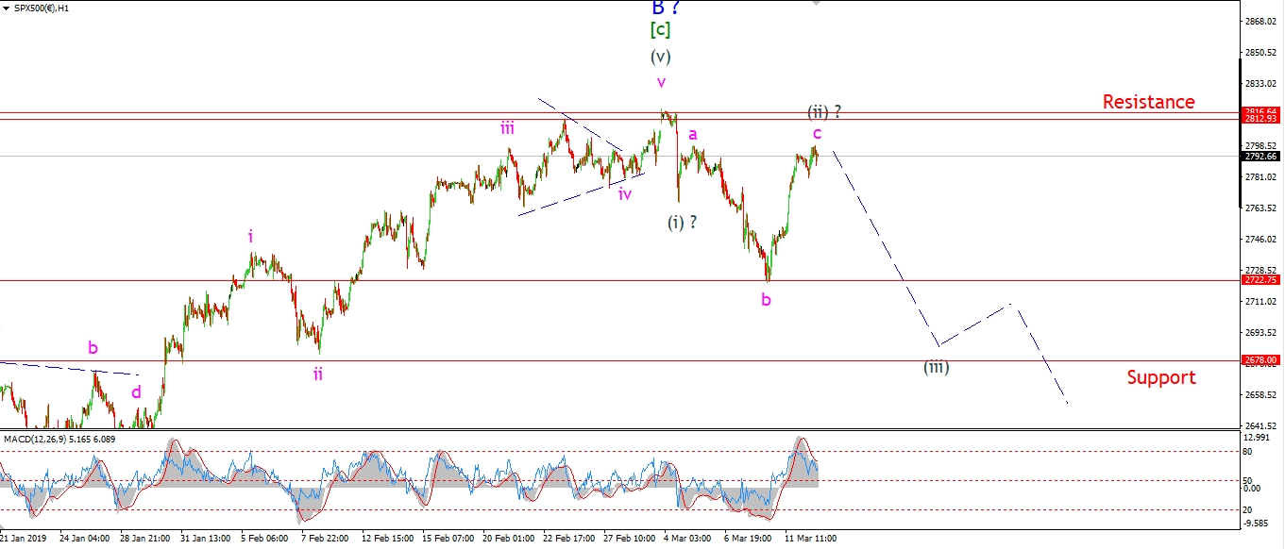Screen dimensions: 1285x549
Task: Click the magenta 'iv' wave label
Action: [x=625, y=194]
